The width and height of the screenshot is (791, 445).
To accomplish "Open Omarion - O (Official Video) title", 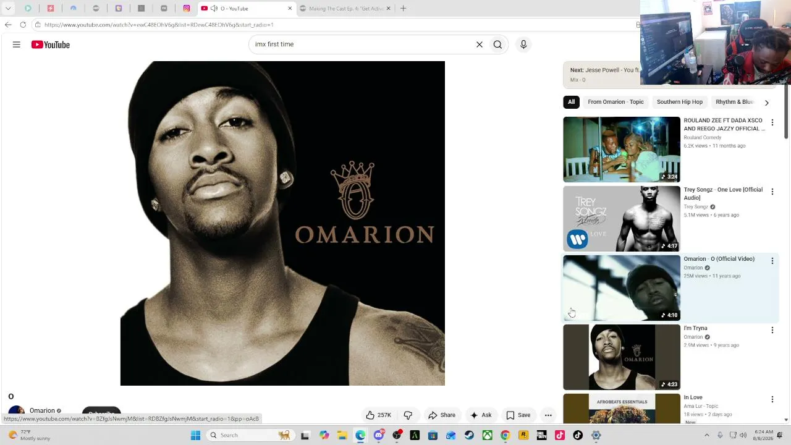I will pyautogui.click(x=719, y=259).
